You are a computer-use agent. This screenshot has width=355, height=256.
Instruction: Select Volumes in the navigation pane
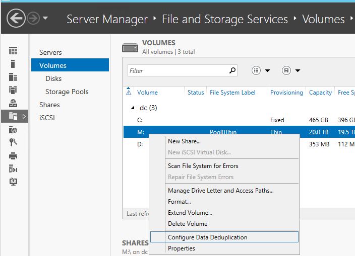[x=70, y=65]
